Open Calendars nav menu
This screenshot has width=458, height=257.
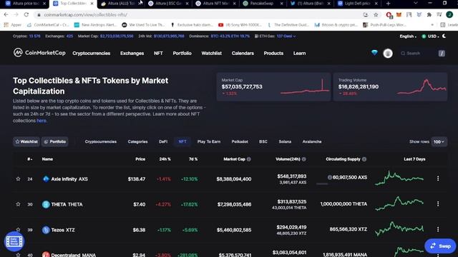[x=243, y=54]
